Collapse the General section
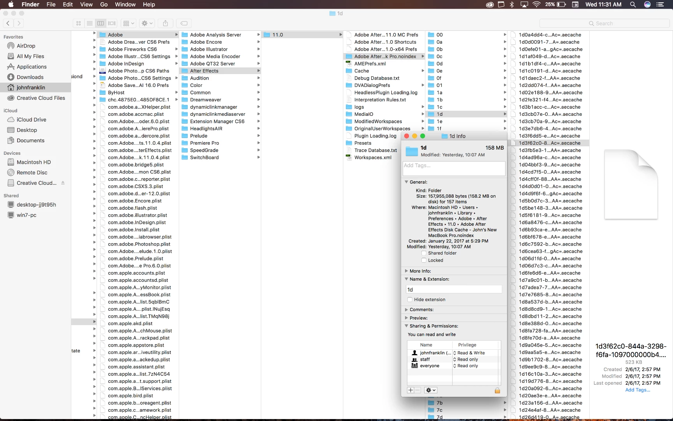Image resolution: width=673 pixels, height=421 pixels. tap(406, 182)
